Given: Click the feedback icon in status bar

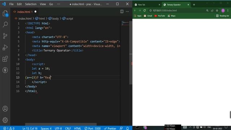Looking at the screenshot, I should (x=121, y=129).
